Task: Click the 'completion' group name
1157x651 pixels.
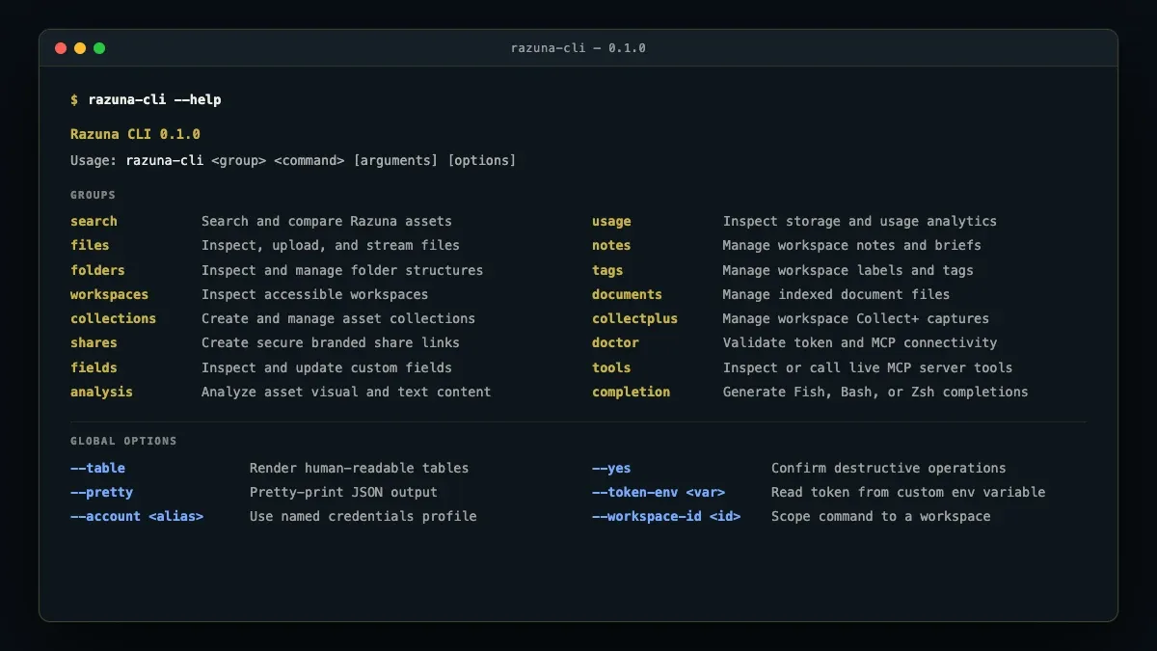Action: coord(631,392)
